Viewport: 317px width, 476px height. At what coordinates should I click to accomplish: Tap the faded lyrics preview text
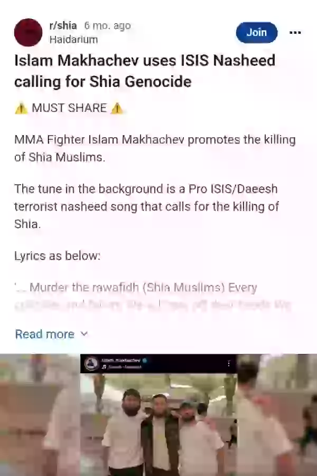pos(153,296)
